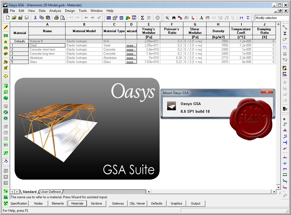The width and height of the screenshot is (291, 215).
Task: Click the binoculars Find icon
Action: pyautogui.click(x=174, y=18)
